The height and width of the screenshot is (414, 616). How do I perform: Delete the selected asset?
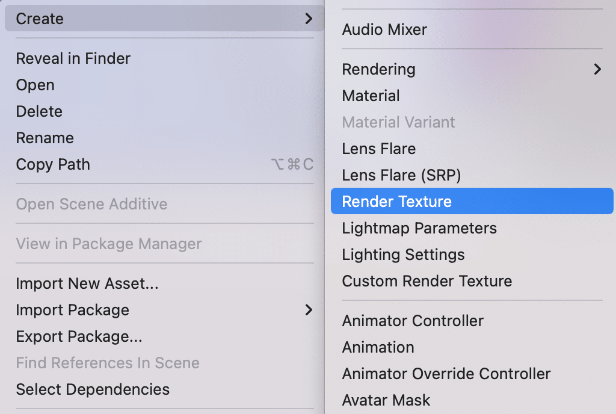pyautogui.click(x=39, y=111)
